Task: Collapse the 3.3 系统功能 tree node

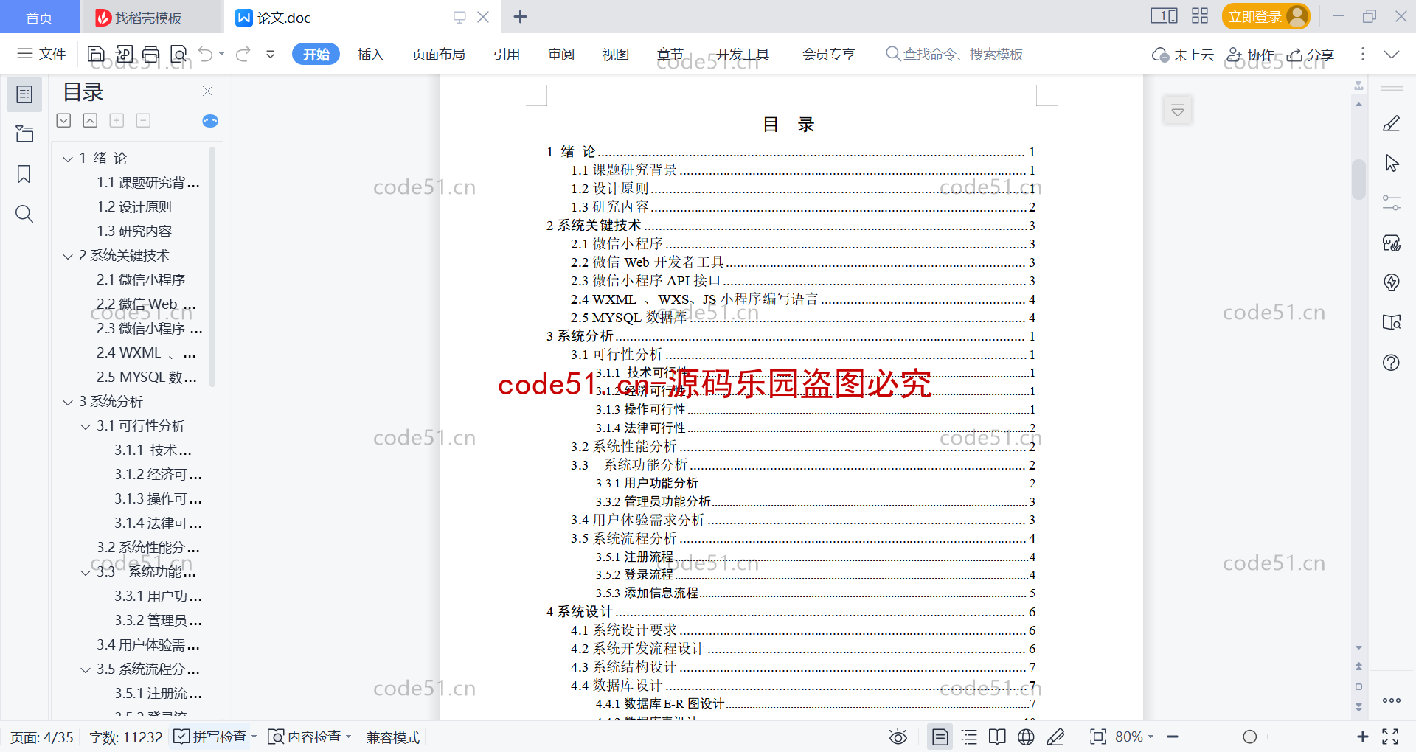Action: point(86,572)
